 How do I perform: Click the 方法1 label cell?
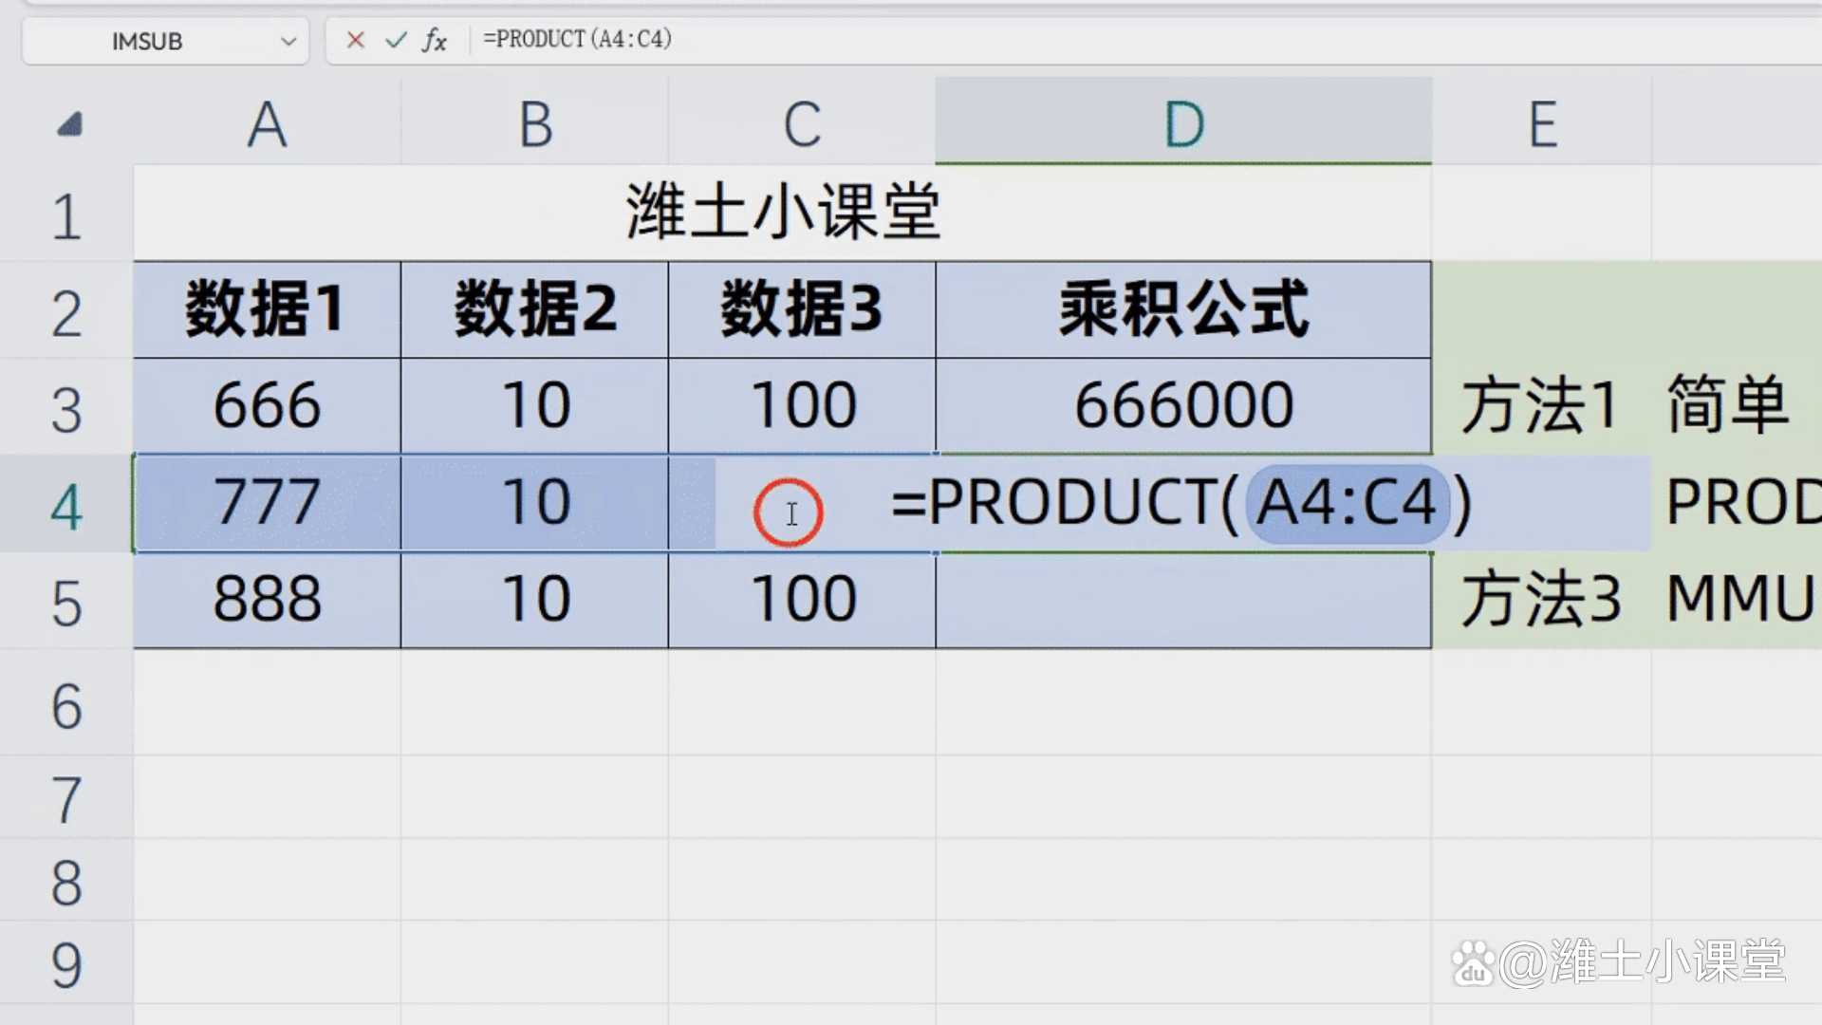(x=1541, y=406)
